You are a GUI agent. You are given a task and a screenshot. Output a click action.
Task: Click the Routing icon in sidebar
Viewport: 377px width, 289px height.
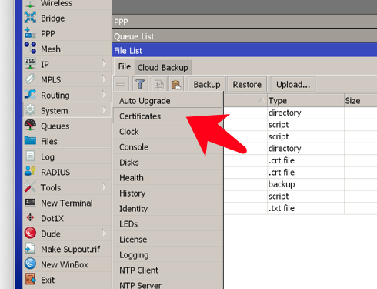(x=30, y=95)
